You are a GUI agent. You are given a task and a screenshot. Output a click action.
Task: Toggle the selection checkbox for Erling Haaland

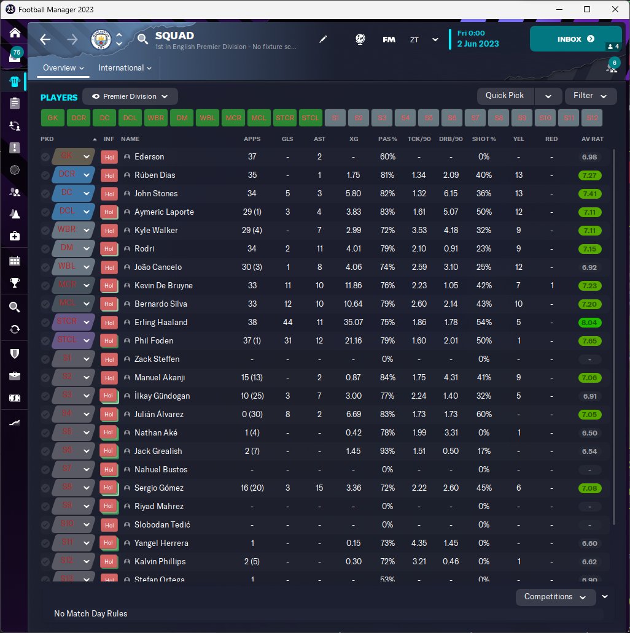[x=45, y=323]
